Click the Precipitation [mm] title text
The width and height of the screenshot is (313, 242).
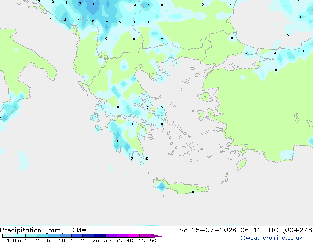[32, 230]
